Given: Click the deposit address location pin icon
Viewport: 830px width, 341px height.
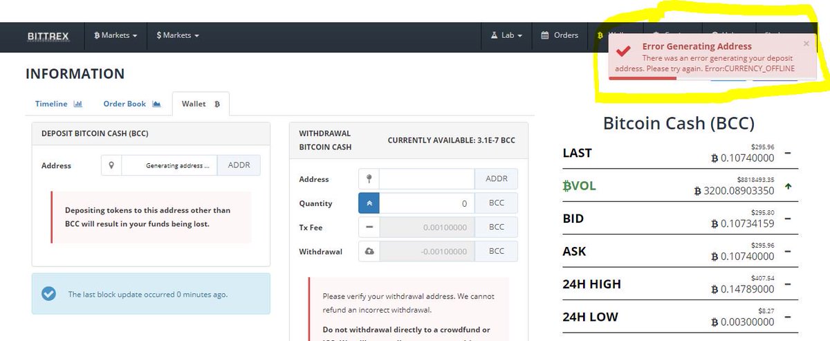Looking at the screenshot, I should 111,166.
